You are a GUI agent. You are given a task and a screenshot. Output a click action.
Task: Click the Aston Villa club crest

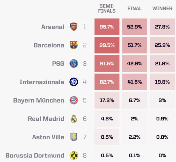(74, 137)
